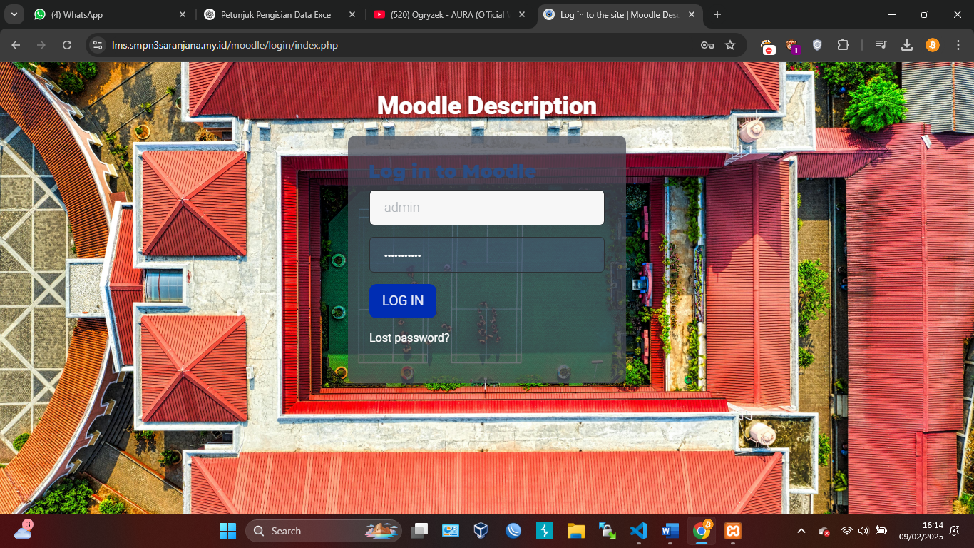The width and height of the screenshot is (974, 548).
Task: Open the volume speaker tray icon
Action: [863, 531]
